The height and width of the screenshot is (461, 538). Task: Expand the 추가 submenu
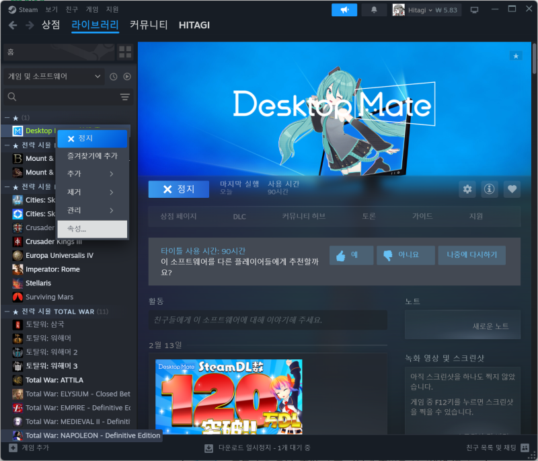tap(92, 174)
